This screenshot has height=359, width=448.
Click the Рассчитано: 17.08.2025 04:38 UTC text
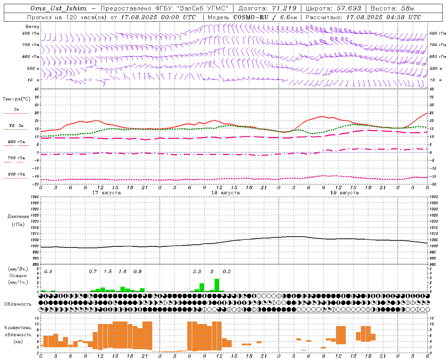click(363, 17)
